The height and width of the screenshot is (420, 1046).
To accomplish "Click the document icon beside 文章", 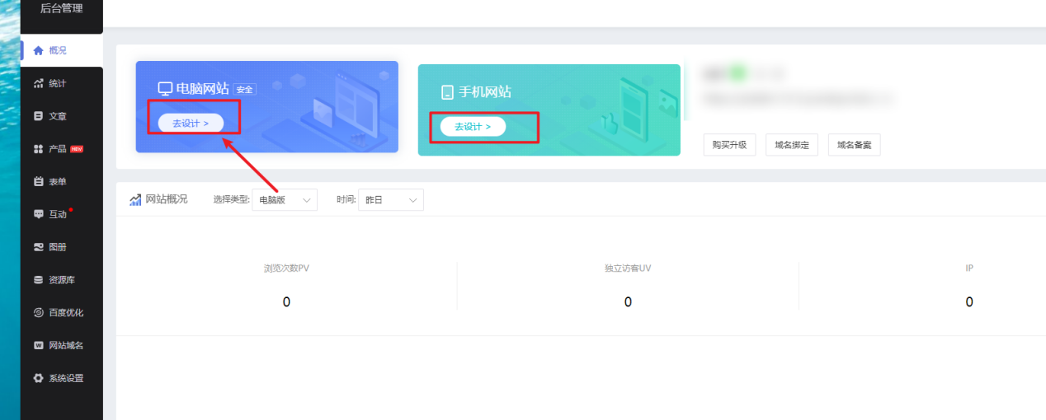I will tap(38, 116).
